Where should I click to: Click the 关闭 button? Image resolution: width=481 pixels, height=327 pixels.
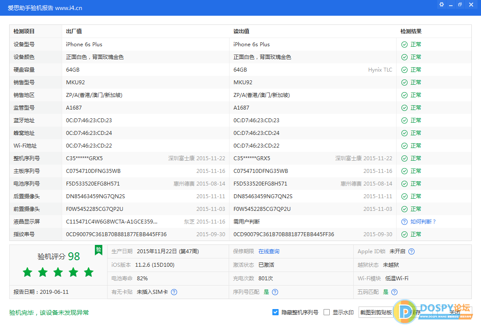pos(455,312)
